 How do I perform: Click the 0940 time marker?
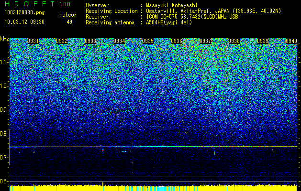291,41
